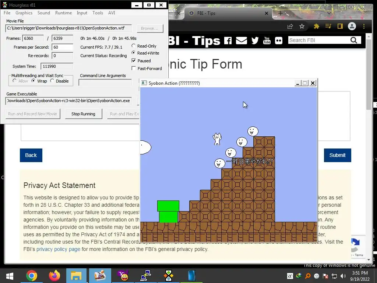Click the Movie File path field
This screenshot has height=283, width=377.
click(68, 28)
